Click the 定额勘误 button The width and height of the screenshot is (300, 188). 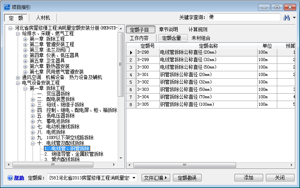pos(187,178)
